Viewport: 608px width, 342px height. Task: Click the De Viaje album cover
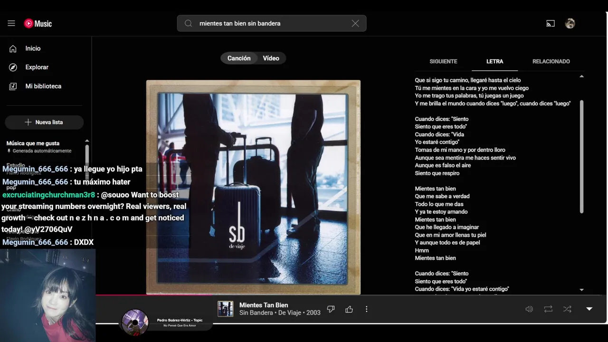coord(253,187)
